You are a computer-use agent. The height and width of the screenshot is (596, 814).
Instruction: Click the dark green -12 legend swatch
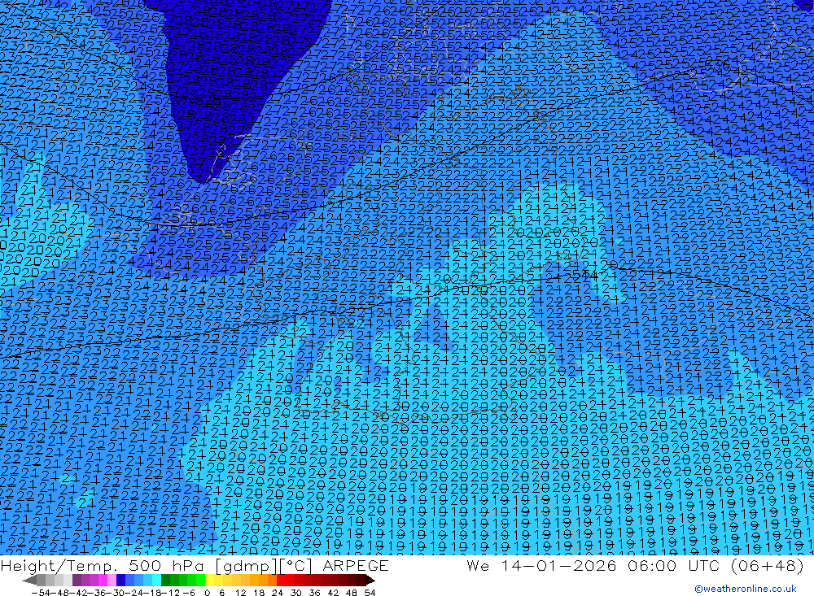[165, 580]
